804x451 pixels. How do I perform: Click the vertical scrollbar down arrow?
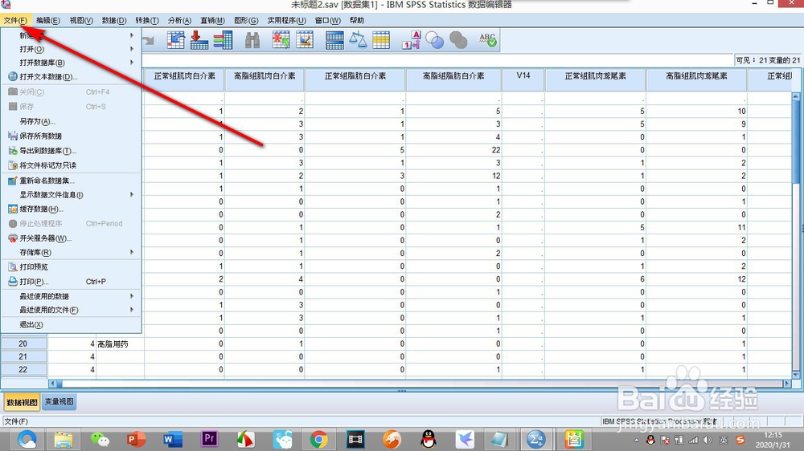point(796,376)
